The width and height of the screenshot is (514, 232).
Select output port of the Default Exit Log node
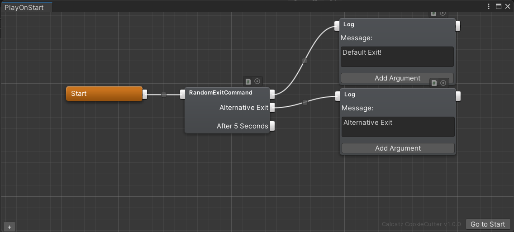[x=458, y=26]
